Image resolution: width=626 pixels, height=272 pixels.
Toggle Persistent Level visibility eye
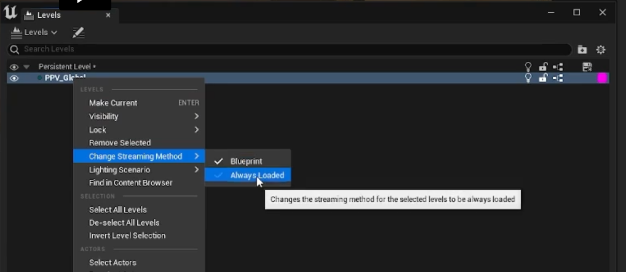[x=14, y=67]
